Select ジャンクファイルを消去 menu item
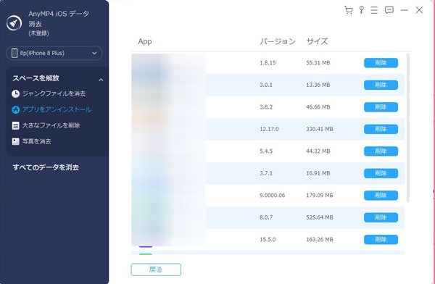This screenshot has height=284, width=435. tap(54, 93)
